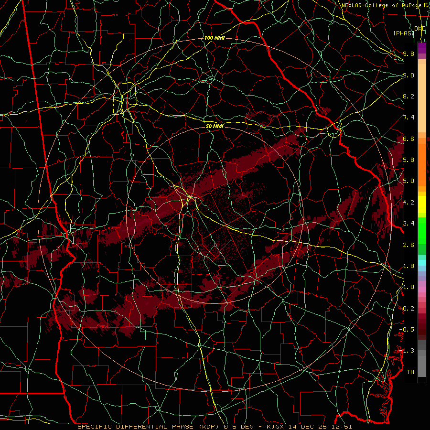Click the 1.0 scale value

click(408, 287)
